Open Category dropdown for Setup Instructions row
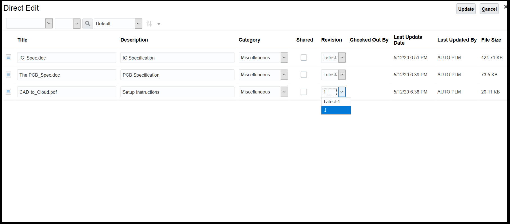 click(x=284, y=92)
